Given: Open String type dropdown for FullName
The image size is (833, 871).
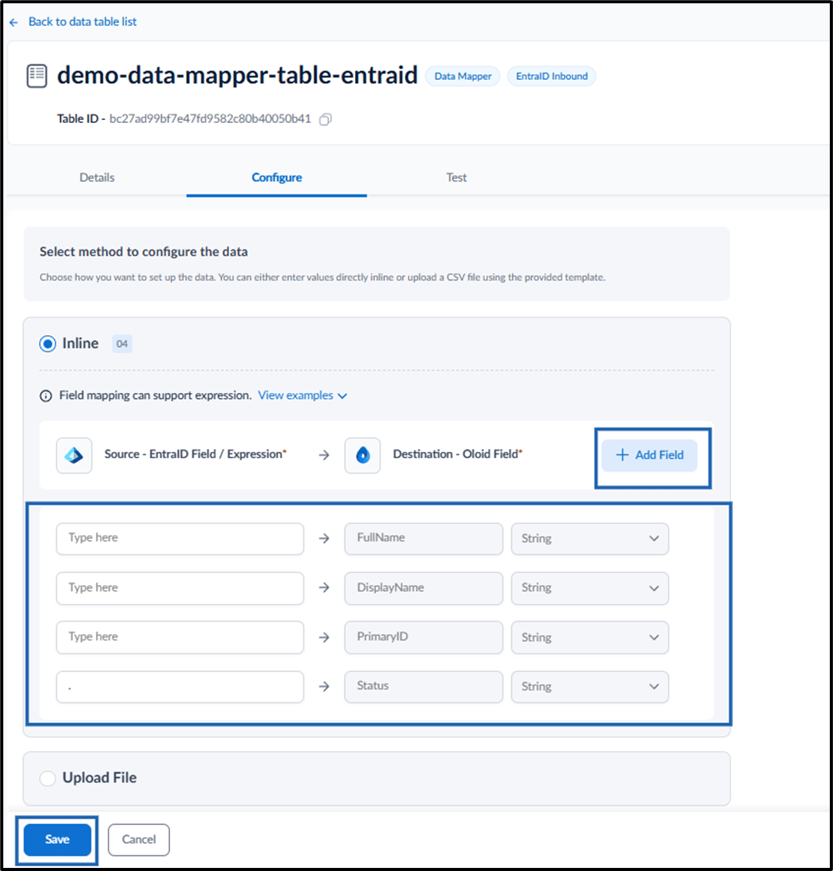Looking at the screenshot, I should coord(589,538).
